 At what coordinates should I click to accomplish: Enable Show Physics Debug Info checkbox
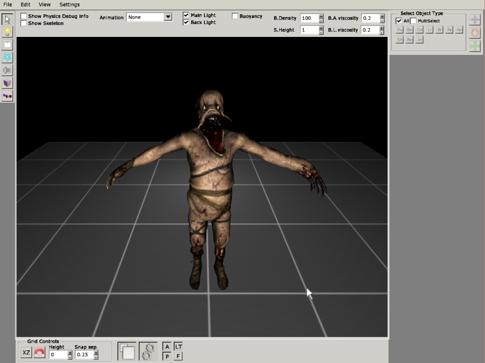coord(24,16)
